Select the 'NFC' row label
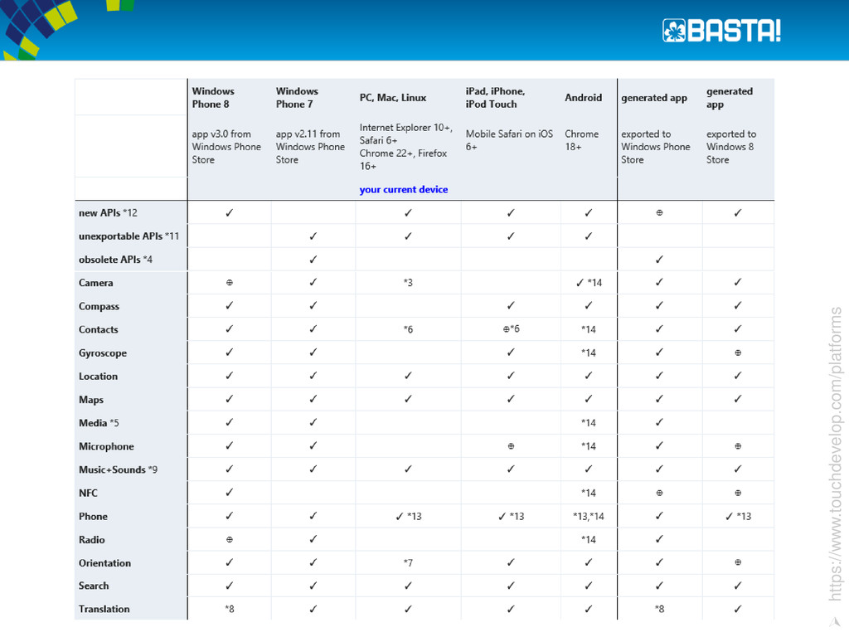 pyautogui.click(x=88, y=493)
